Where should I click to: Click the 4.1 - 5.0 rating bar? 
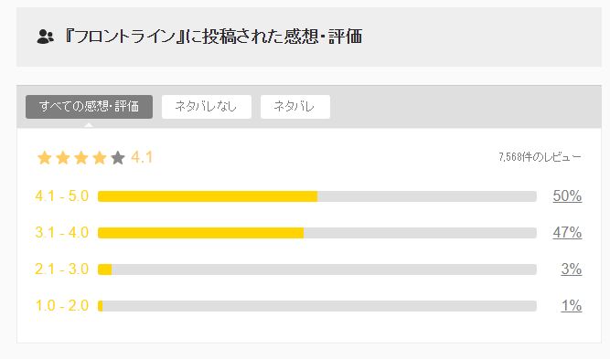point(317,196)
